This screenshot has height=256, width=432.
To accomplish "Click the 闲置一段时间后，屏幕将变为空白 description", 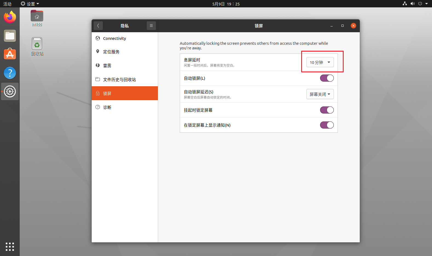I will pyautogui.click(x=210, y=66).
